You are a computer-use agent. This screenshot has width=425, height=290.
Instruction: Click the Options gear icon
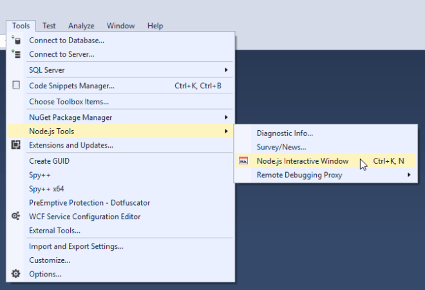(16, 274)
